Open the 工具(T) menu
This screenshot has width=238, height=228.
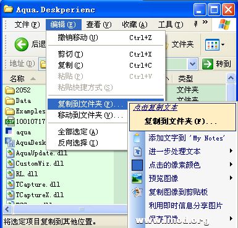coord(171,25)
